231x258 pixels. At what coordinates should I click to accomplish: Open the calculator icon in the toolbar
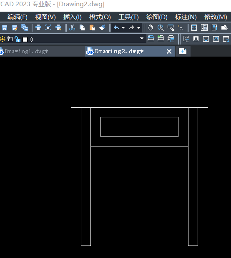194,27
